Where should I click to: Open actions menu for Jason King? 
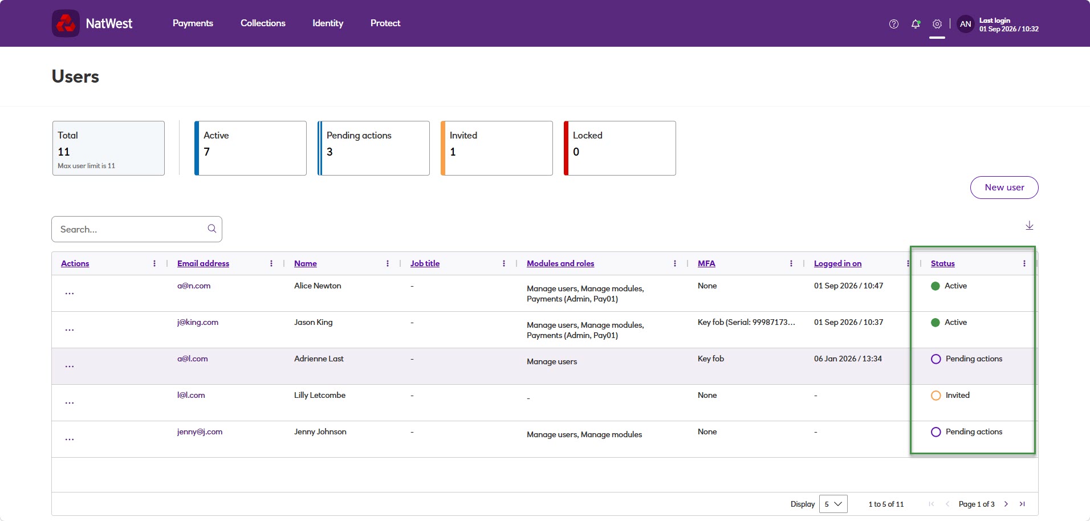(70, 330)
